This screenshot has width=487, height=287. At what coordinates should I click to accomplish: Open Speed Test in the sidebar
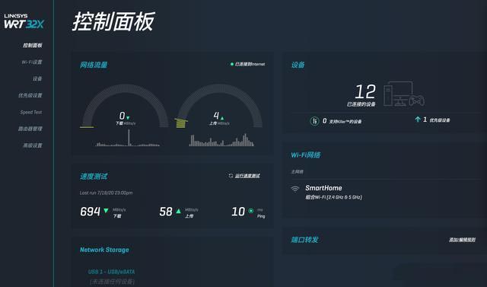(x=31, y=112)
